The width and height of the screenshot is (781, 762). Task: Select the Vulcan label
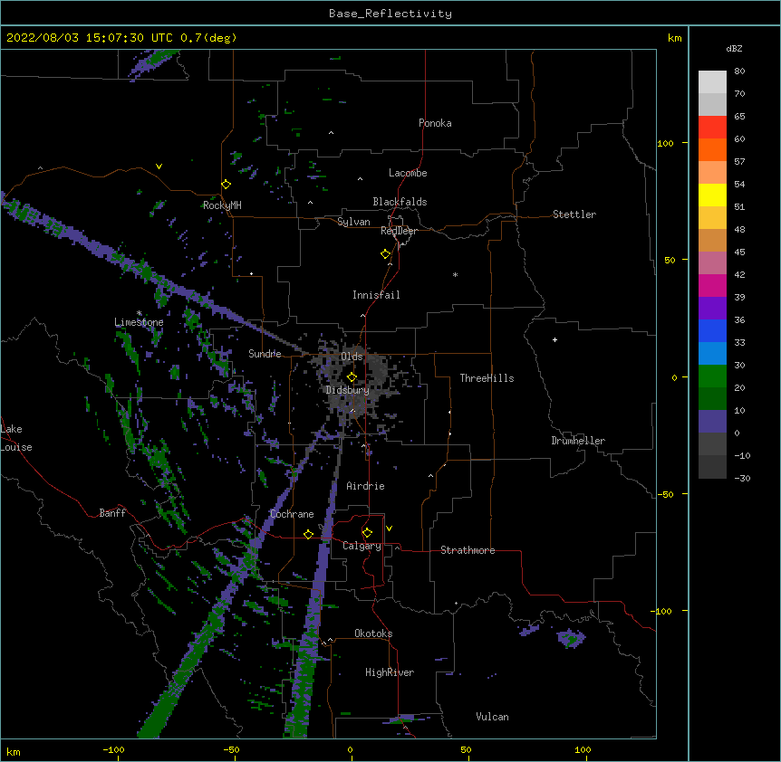point(492,717)
